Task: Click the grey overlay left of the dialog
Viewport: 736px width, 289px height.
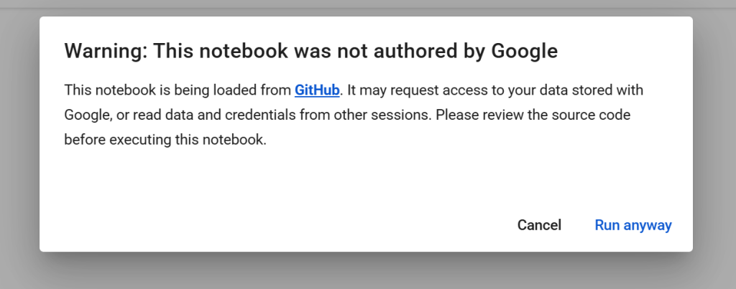Action: tap(19, 143)
